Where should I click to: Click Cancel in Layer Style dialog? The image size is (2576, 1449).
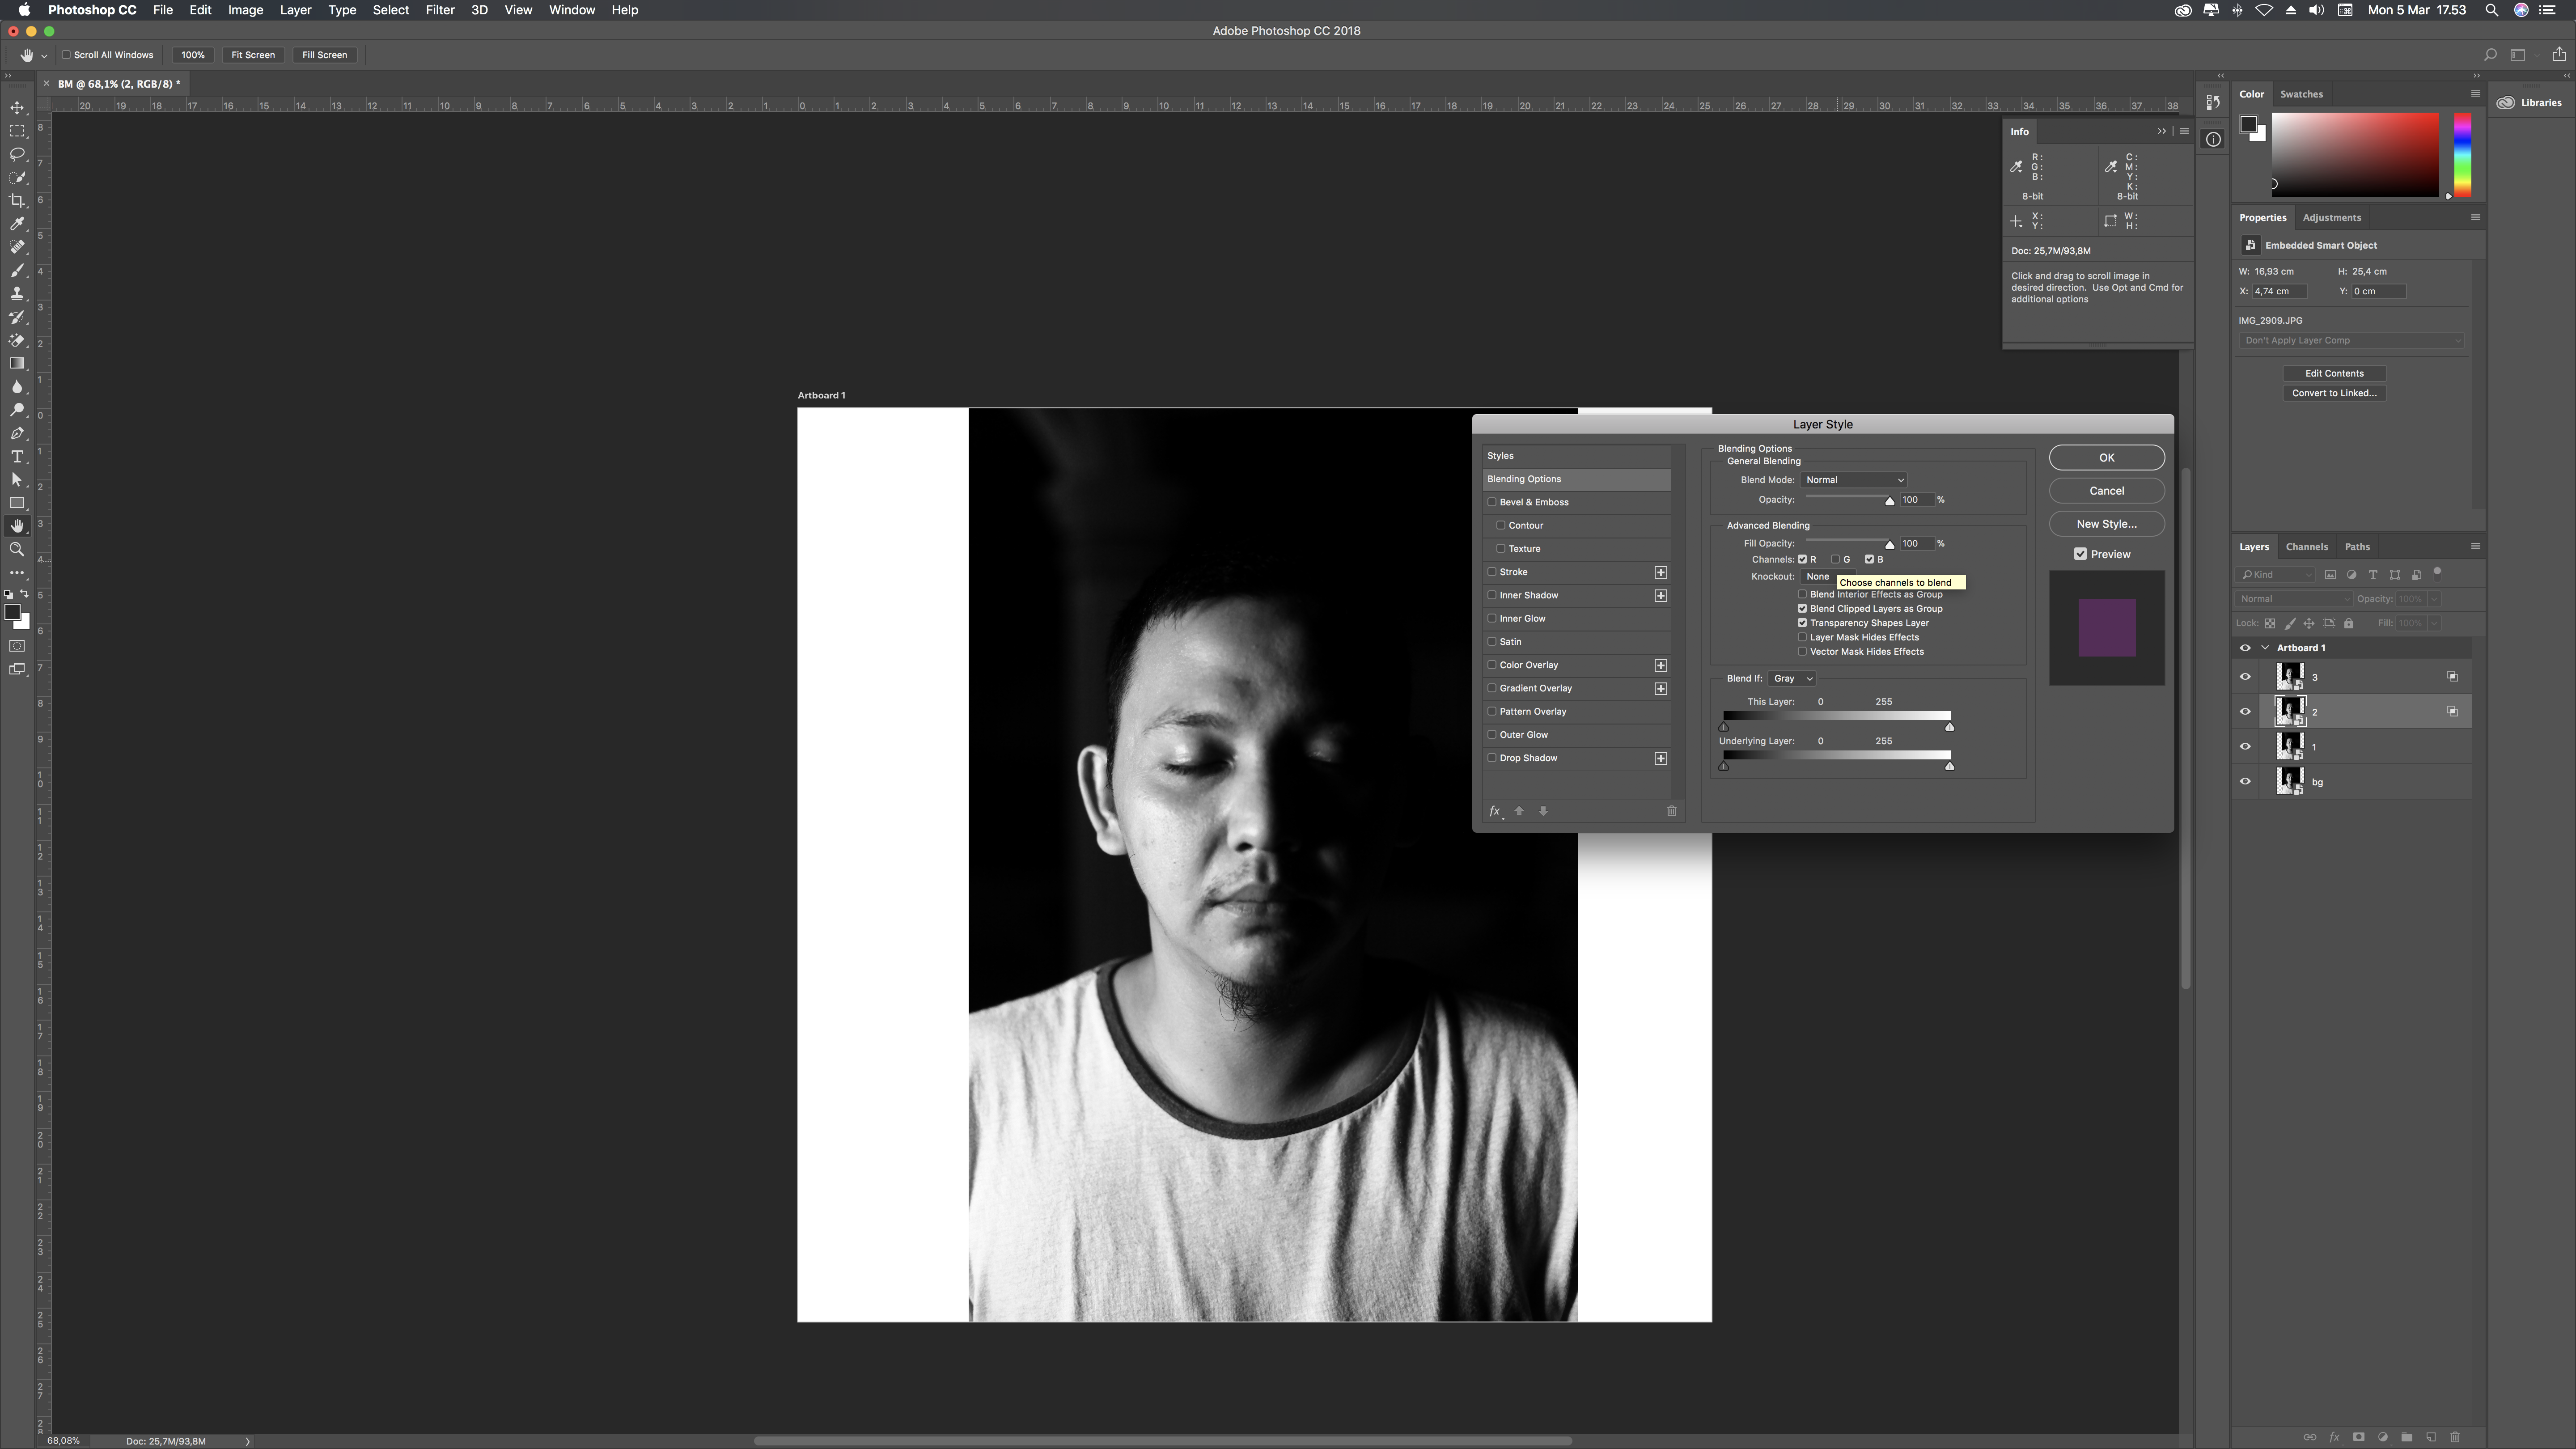point(2106,490)
